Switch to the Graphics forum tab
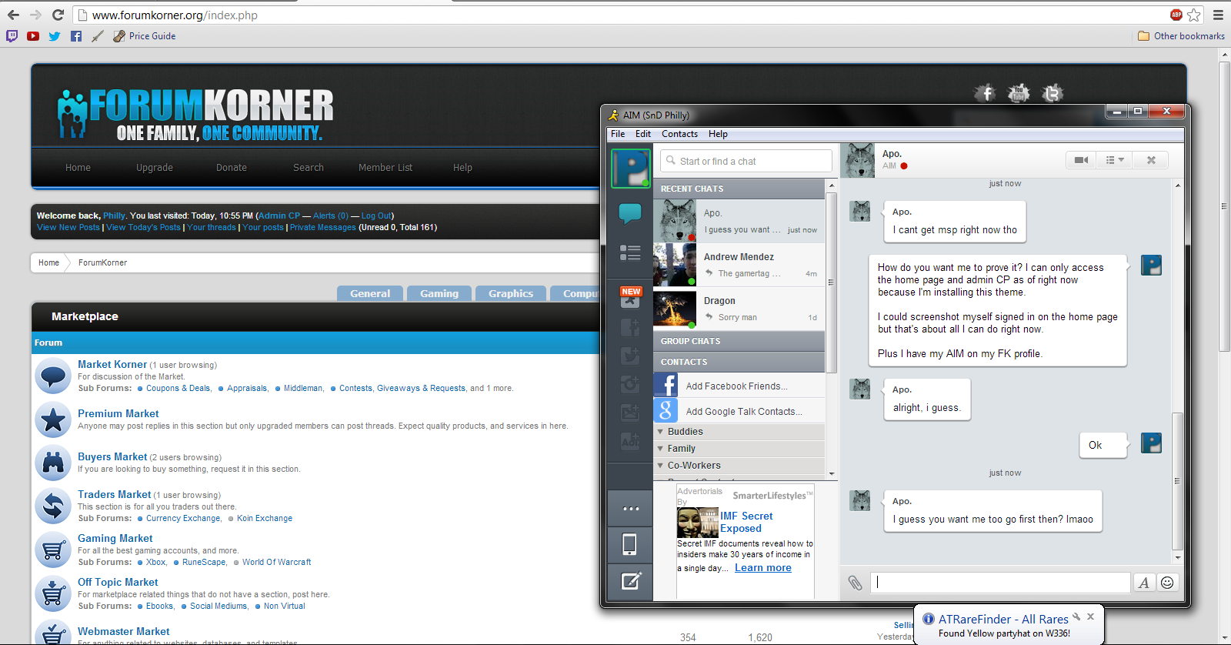1231x645 pixels. (x=511, y=293)
